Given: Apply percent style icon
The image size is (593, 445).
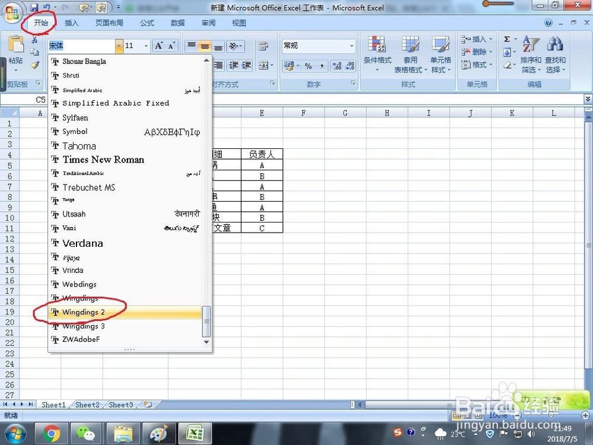Looking at the screenshot, I should point(308,66).
